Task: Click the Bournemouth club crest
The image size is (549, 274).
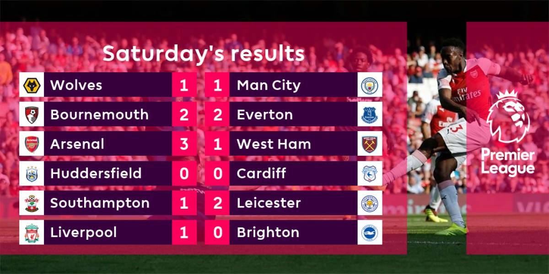Action: 32,115
